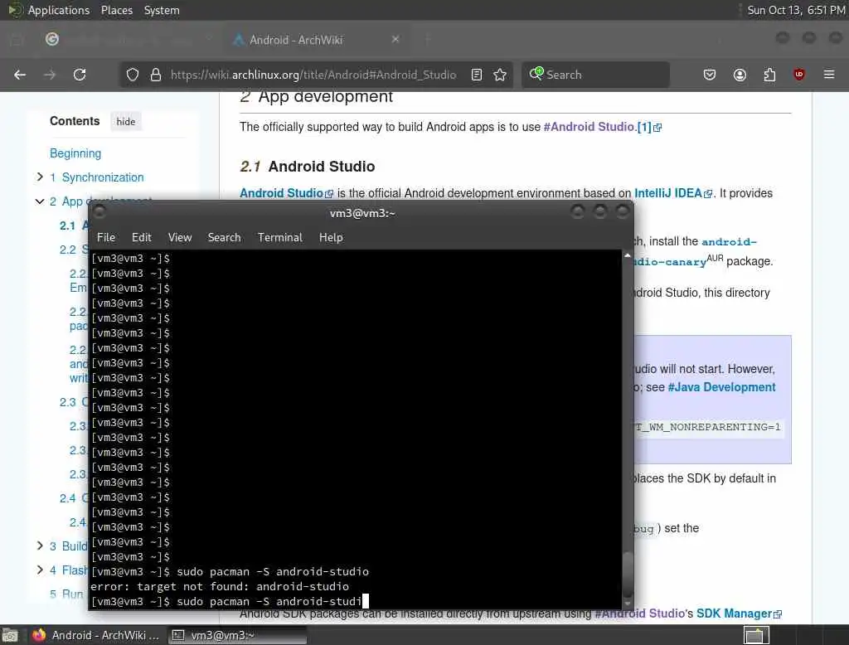The width and height of the screenshot is (849, 645).
Task: Open the AUR superscript link
Action: 715,258
